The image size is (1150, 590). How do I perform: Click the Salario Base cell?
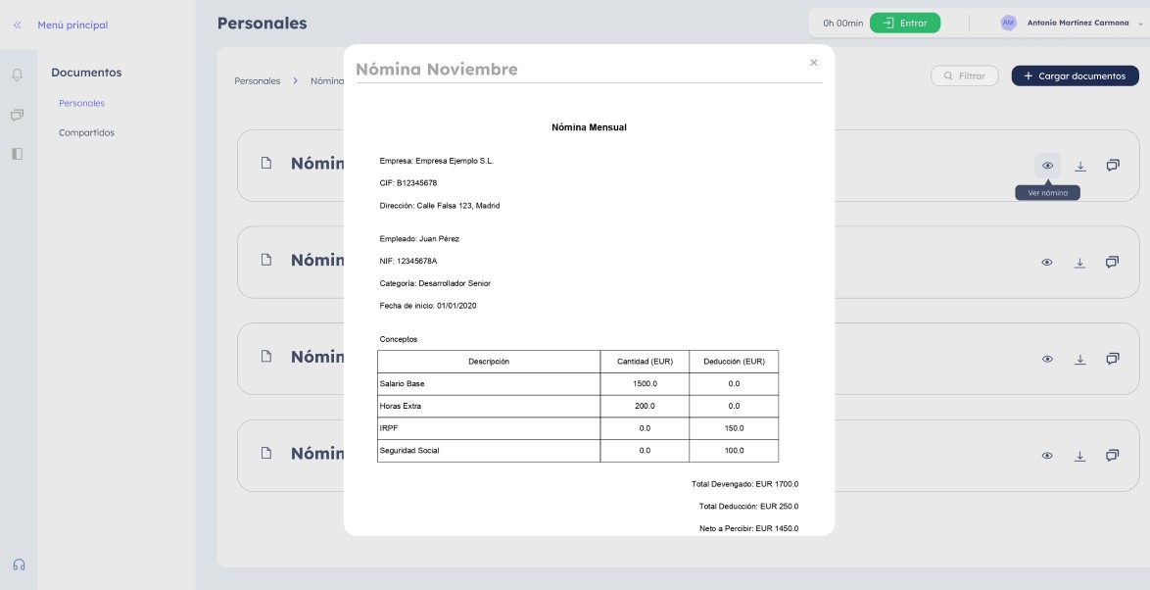[489, 384]
